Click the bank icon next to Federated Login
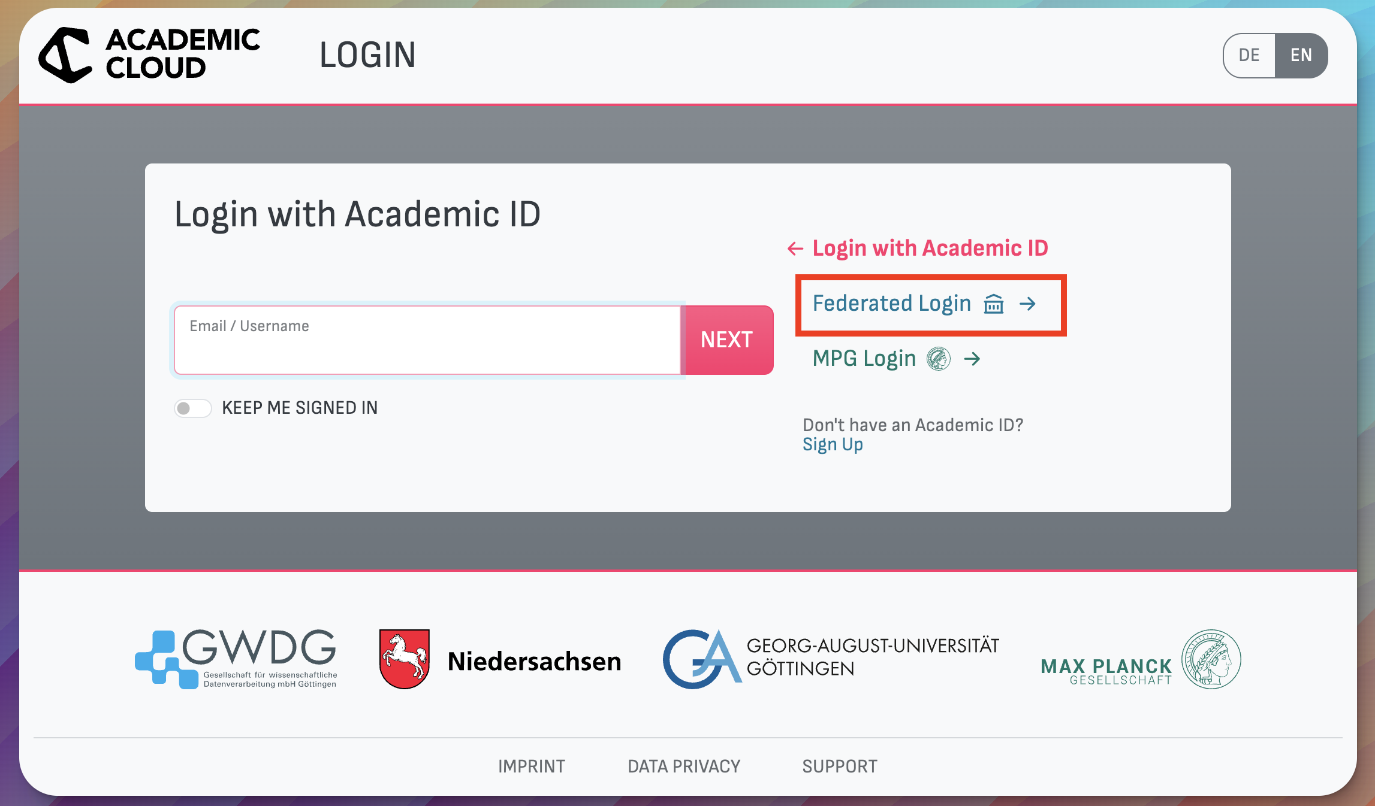This screenshot has height=806, width=1375. [995, 304]
